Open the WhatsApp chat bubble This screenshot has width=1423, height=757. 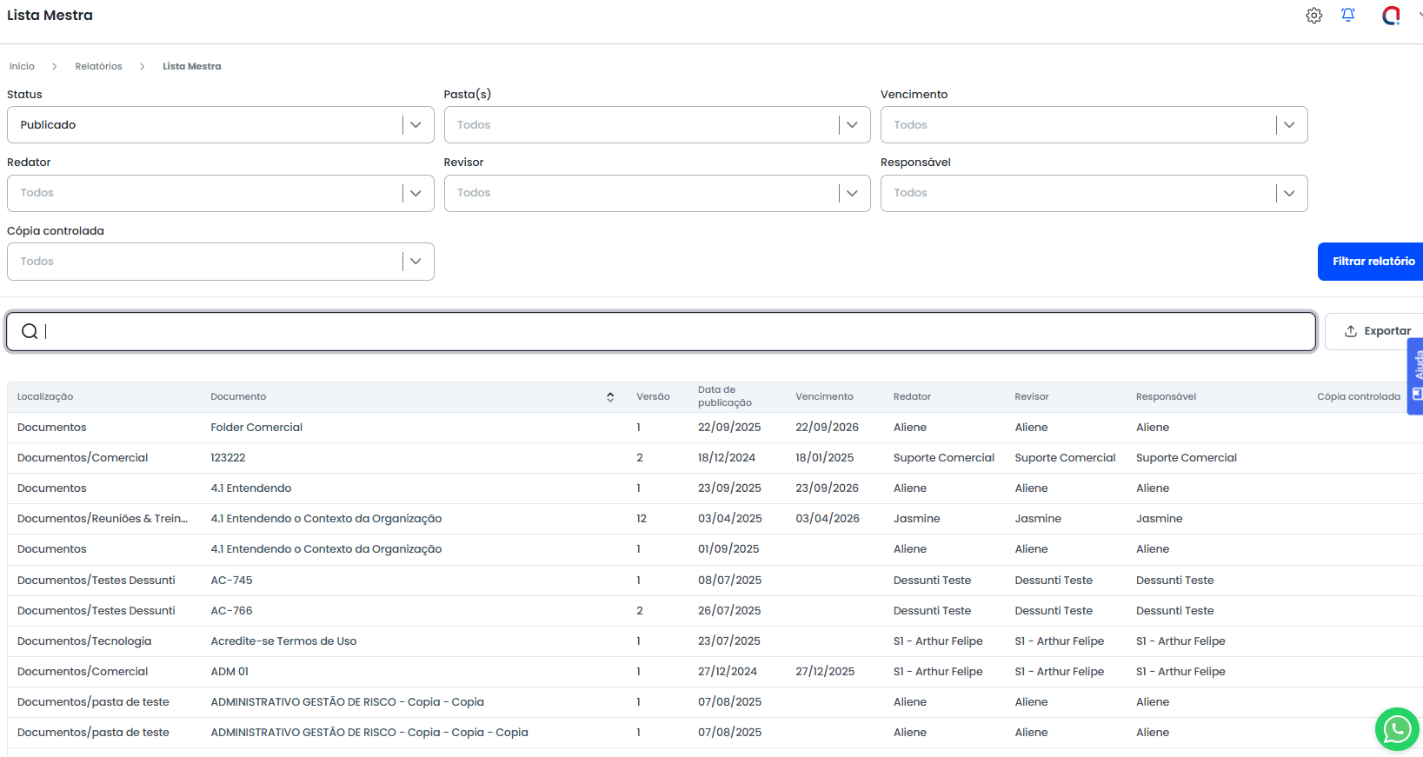pos(1396,728)
